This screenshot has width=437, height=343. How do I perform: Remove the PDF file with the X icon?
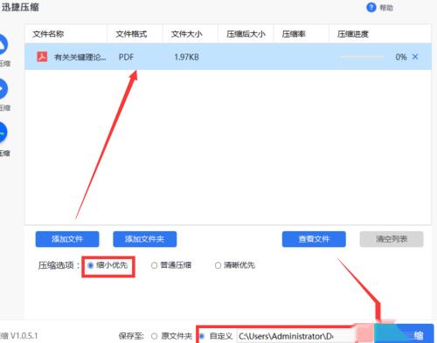(x=415, y=57)
